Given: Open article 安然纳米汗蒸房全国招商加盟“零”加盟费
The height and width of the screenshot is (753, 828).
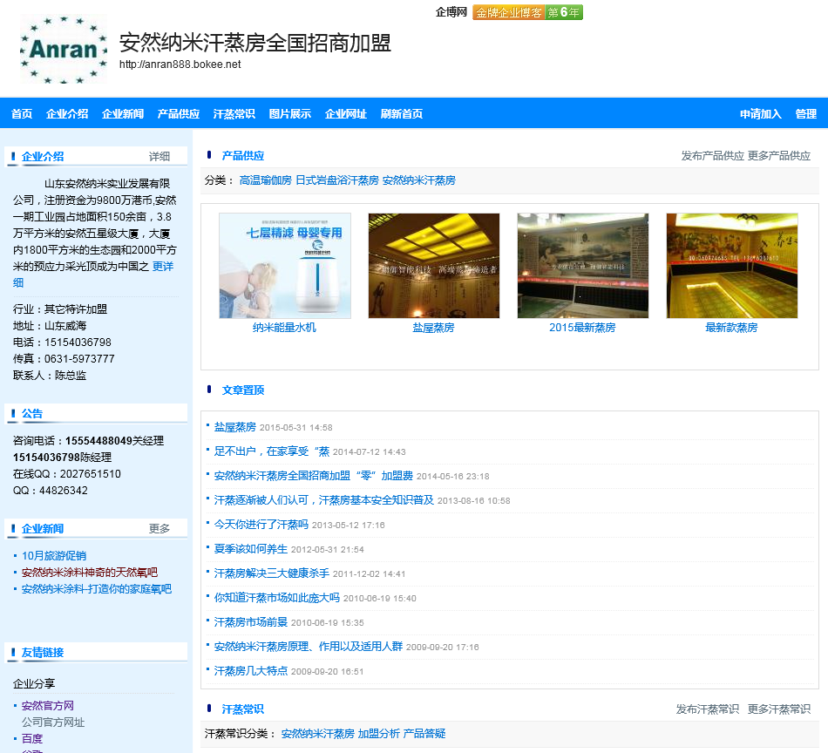Looking at the screenshot, I should 313,476.
